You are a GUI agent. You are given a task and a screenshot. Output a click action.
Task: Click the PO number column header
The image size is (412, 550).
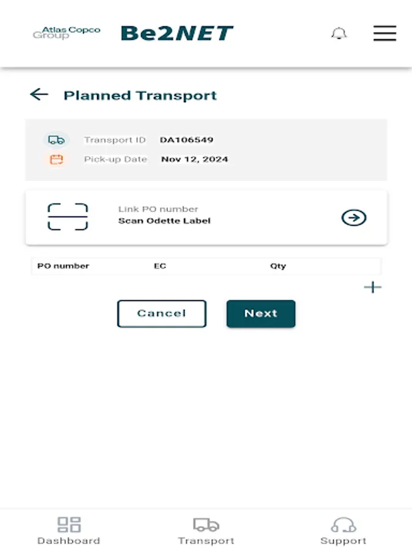point(63,266)
